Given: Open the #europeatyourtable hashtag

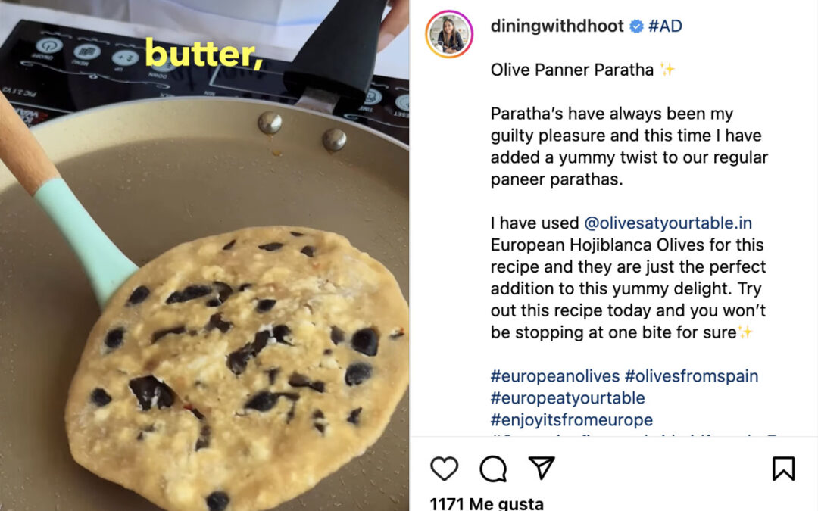Looking at the screenshot, I should 567,398.
